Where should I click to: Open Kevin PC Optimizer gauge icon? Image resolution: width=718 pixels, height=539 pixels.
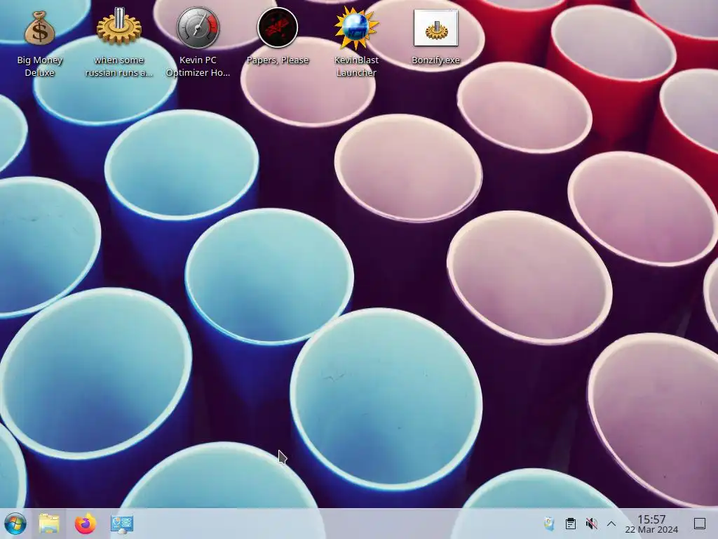198,28
